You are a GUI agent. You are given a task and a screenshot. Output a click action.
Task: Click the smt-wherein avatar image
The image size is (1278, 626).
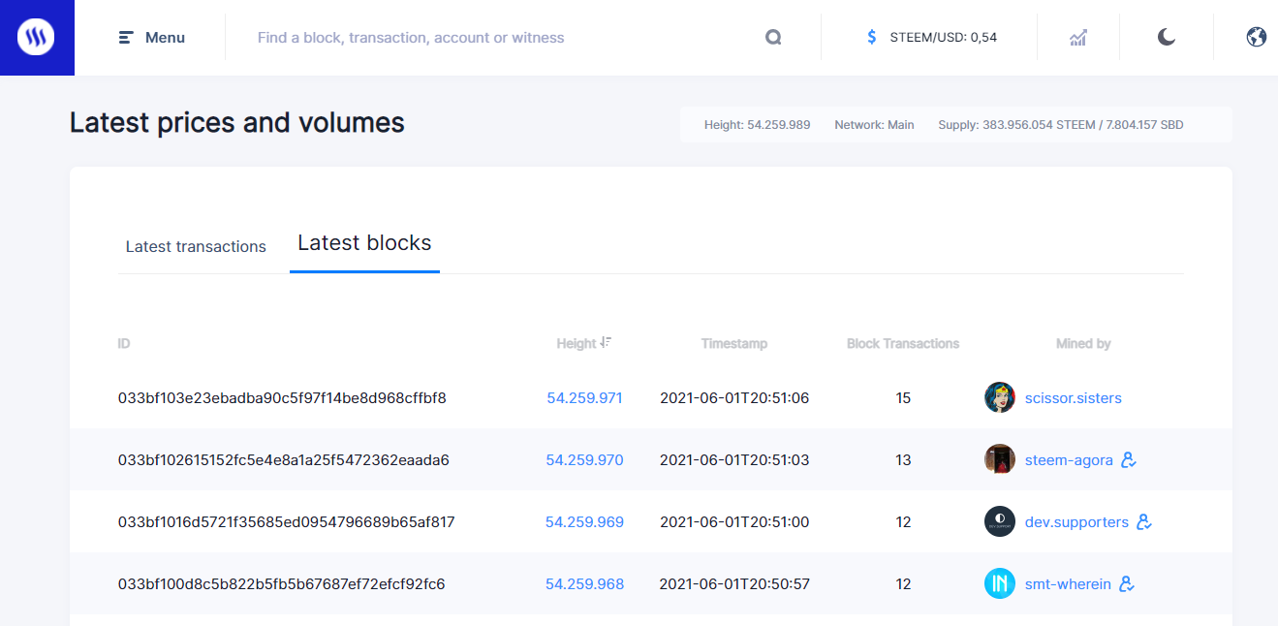(x=1000, y=583)
